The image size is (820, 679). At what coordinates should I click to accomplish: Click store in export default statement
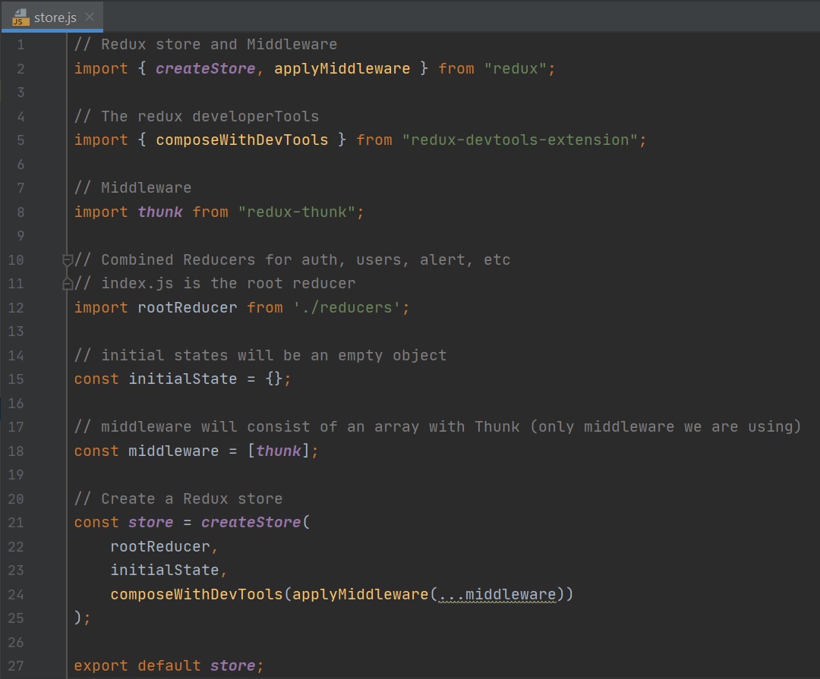coord(232,666)
